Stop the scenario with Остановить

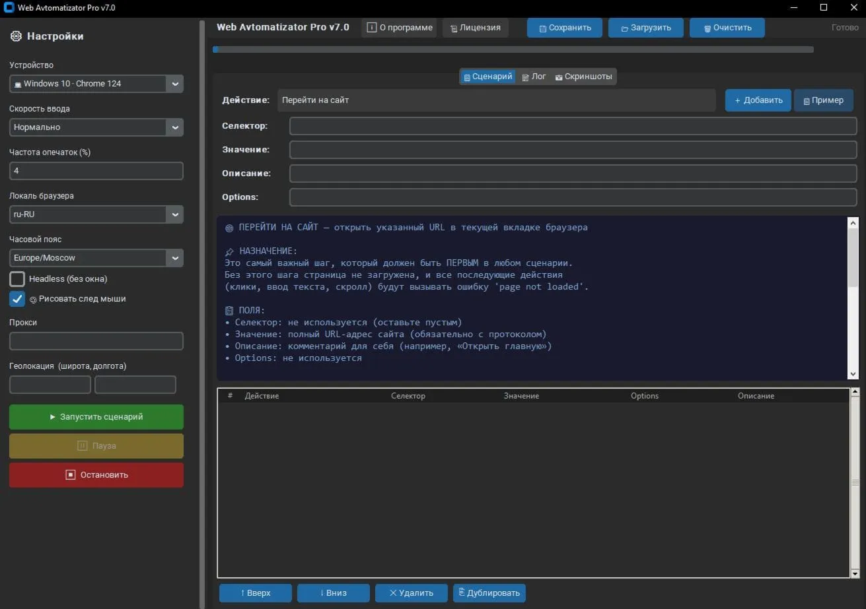(96, 475)
